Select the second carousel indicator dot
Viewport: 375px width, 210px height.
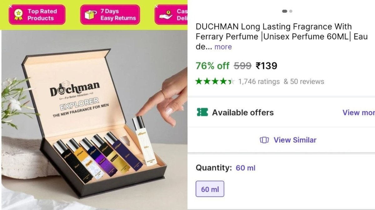point(291,11)
